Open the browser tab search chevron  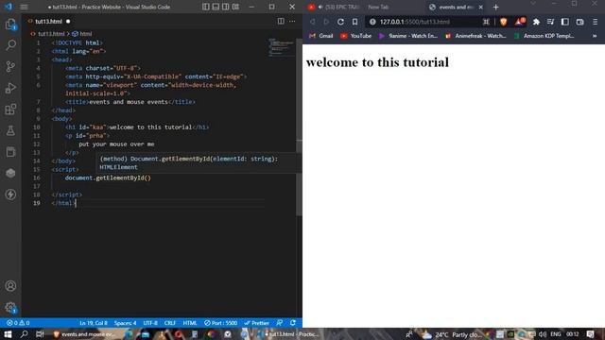click(533, 4)
